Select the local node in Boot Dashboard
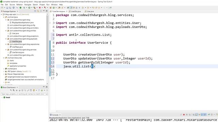218x122 pixels. [7, 97]
